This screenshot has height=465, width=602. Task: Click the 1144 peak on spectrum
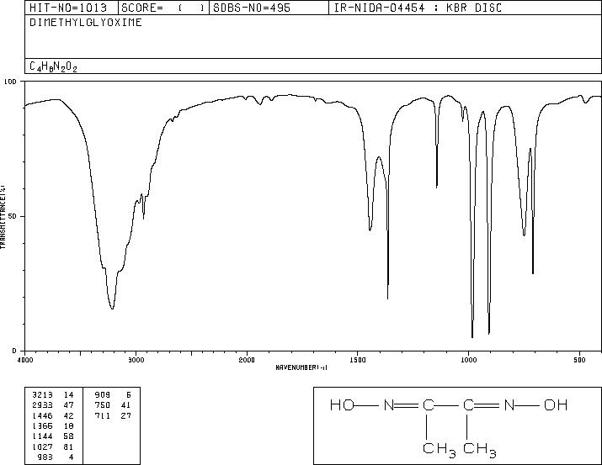point(437,187)
